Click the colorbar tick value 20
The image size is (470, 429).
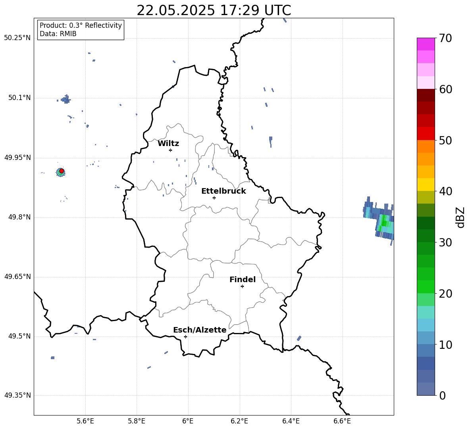click(x=445, y=294)
